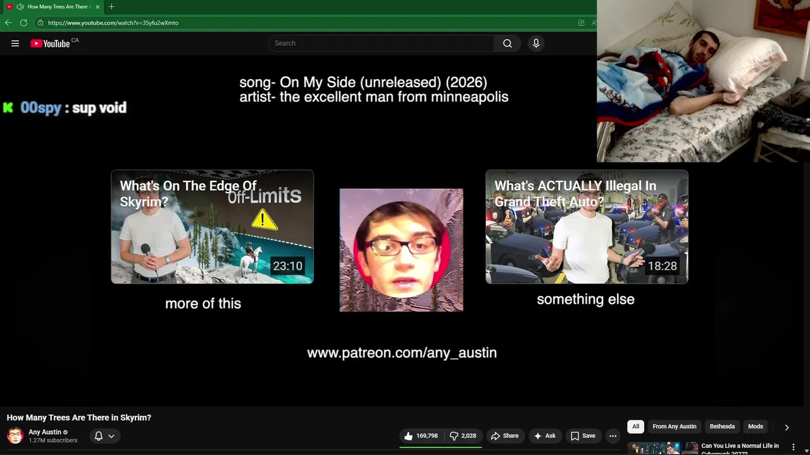Click the 'more of this' caption

point(203,303)
